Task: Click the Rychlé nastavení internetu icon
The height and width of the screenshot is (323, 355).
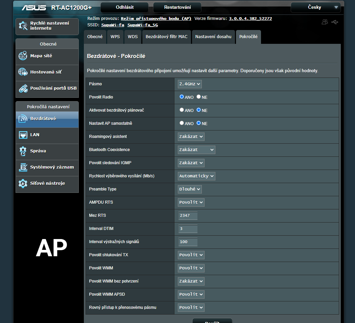Action: coord(23,26)
